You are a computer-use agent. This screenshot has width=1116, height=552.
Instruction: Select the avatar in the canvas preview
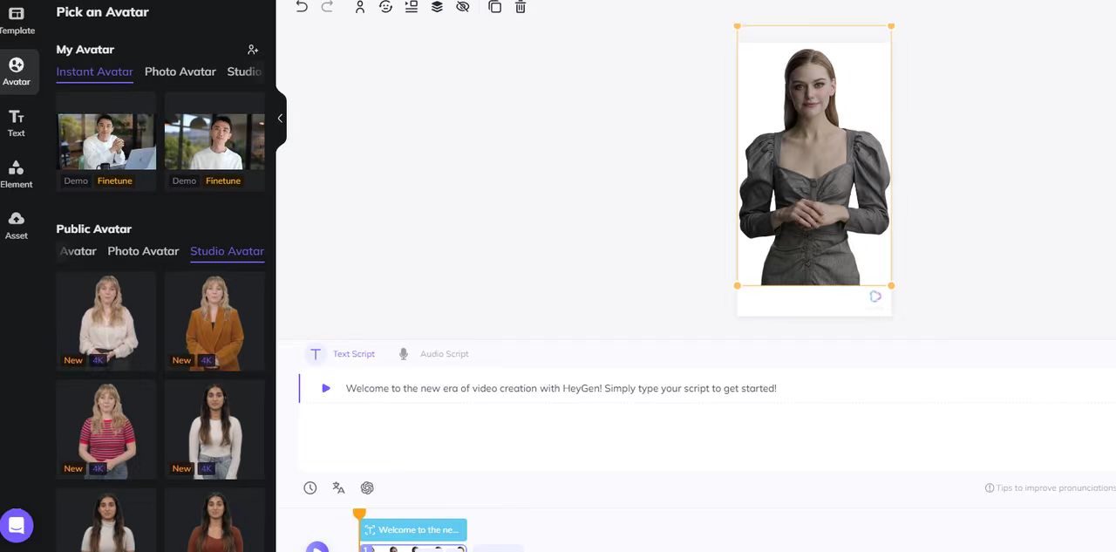814,166
